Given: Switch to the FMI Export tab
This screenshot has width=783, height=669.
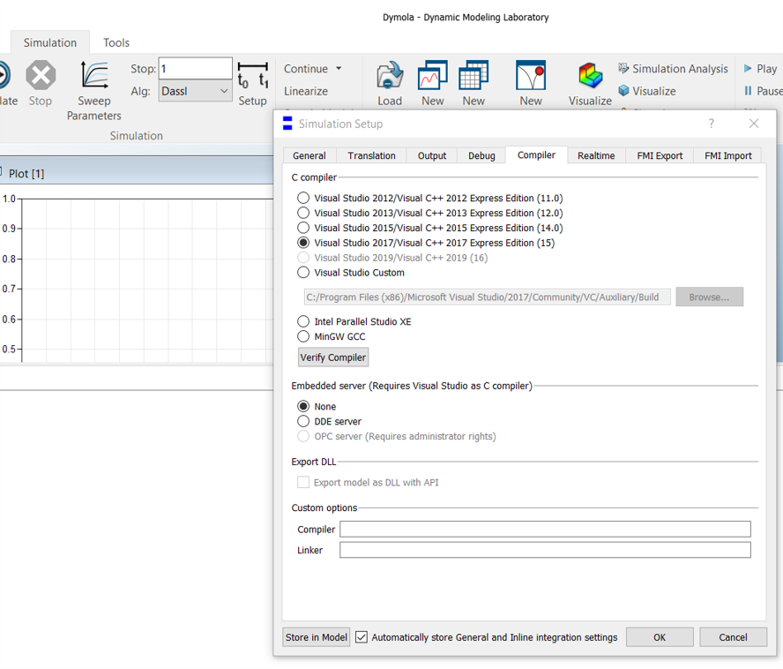Looking at the screenshot, I should [660, 155].
